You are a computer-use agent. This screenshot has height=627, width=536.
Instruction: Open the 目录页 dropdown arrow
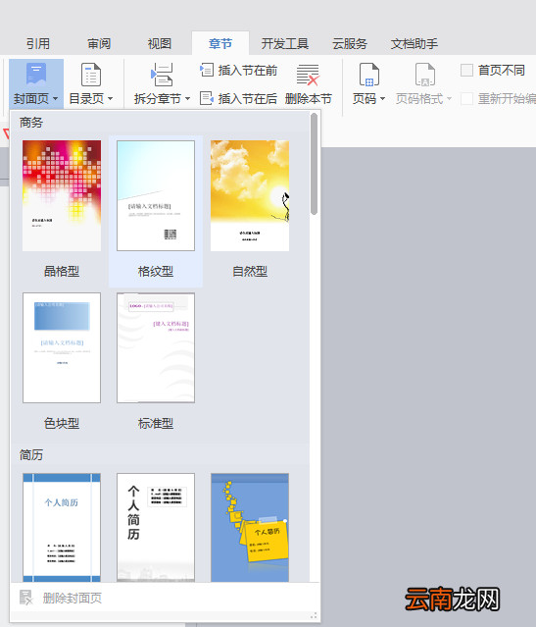110,99
